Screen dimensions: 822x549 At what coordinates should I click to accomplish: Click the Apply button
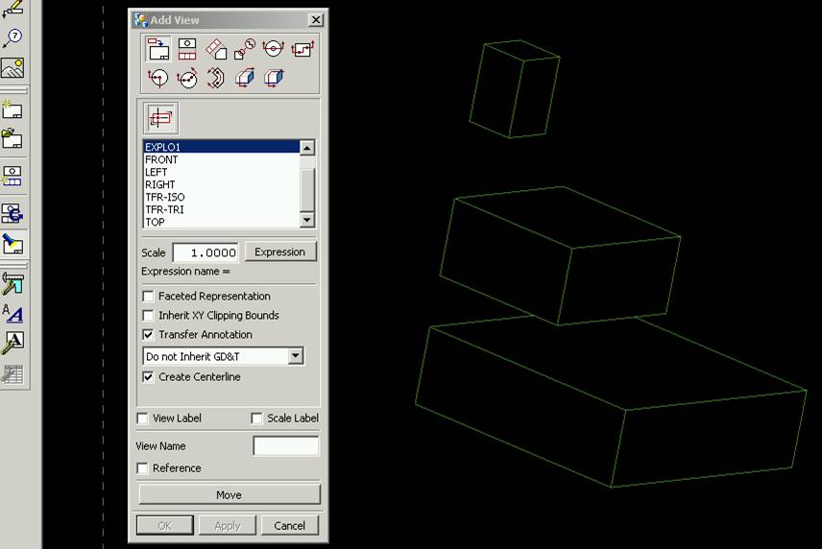tap(228, 526)
